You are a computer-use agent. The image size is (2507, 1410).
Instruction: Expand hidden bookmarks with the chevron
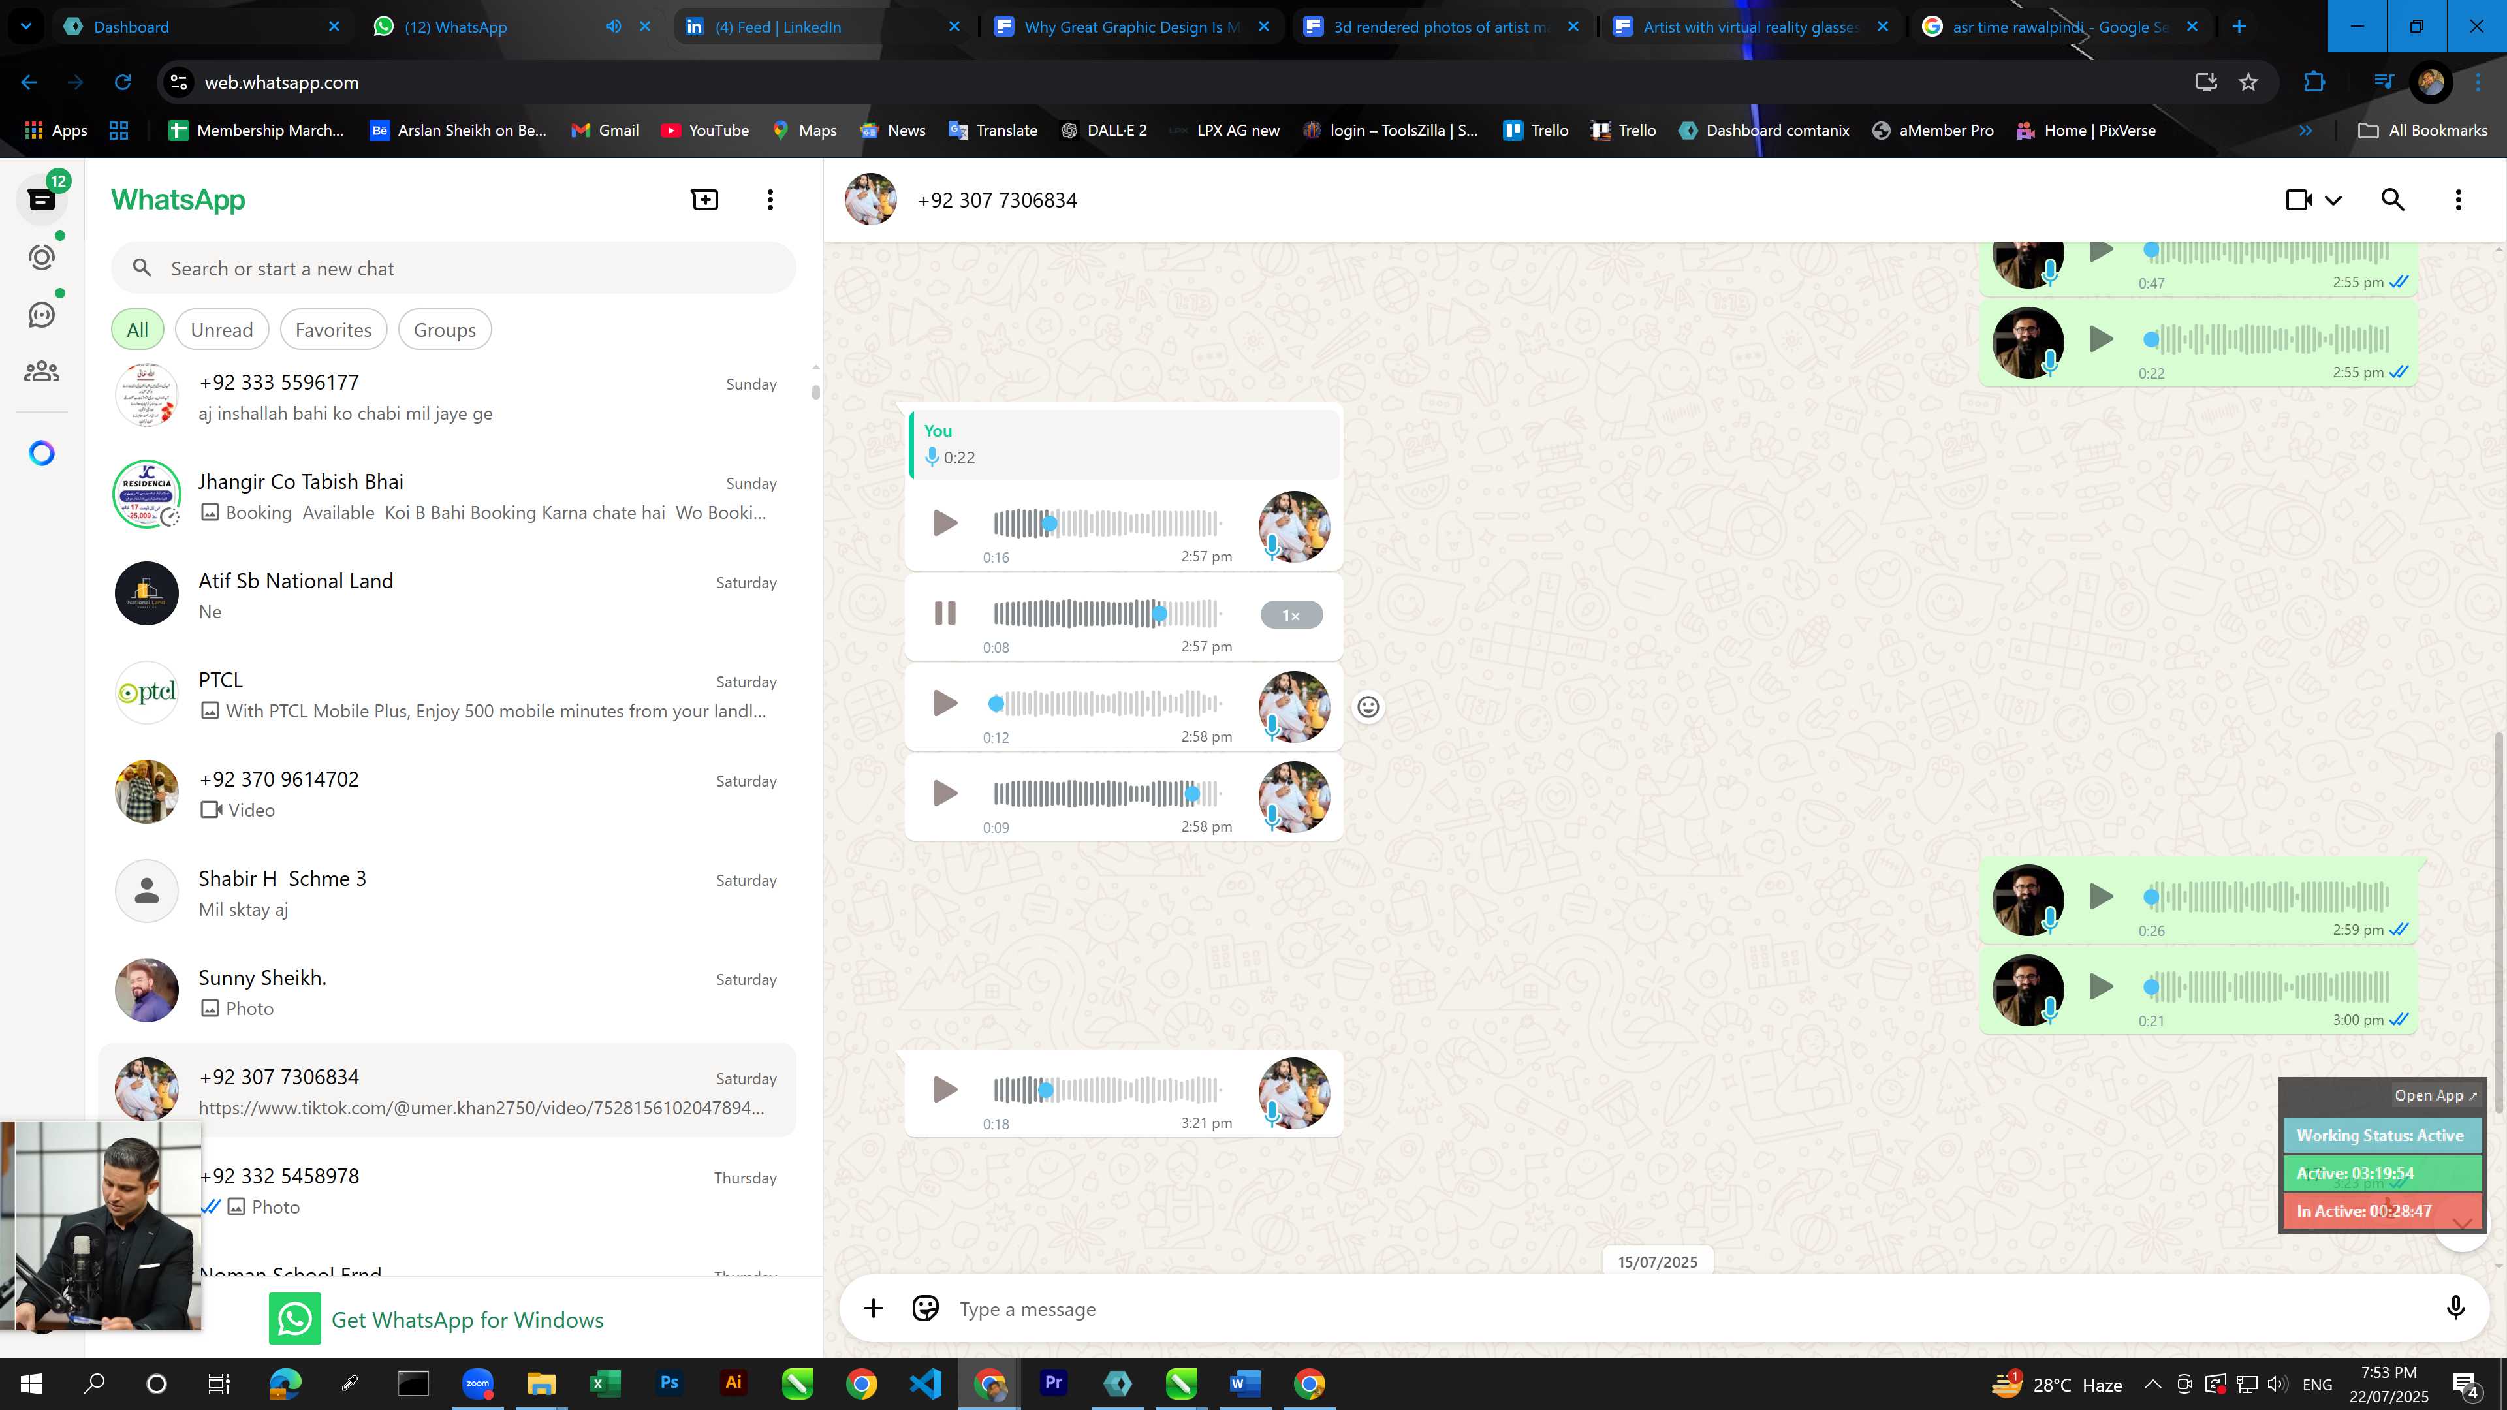[x=2305, y=131]
